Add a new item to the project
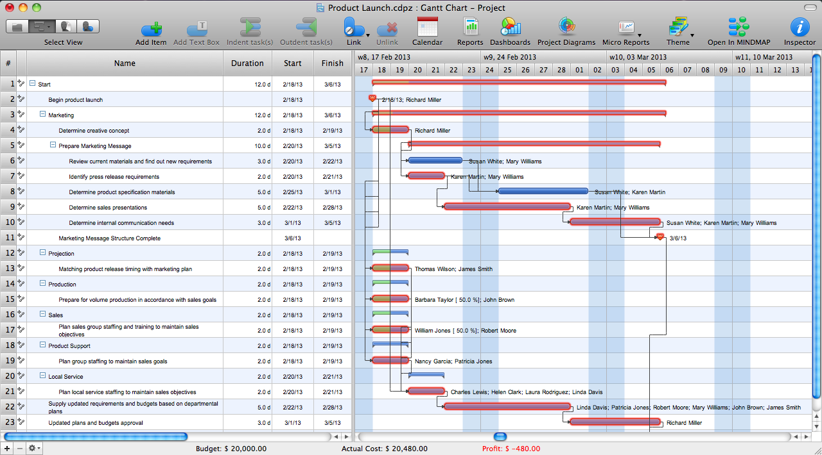The width and height of the screenshot is (822, 455). point(152,29)
